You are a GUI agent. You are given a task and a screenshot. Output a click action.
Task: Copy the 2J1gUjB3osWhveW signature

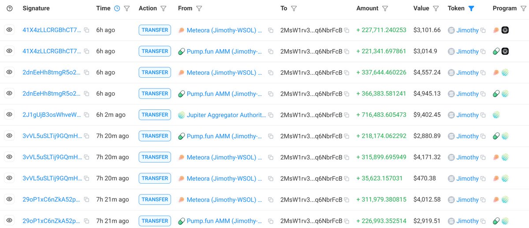tap(87, 115)
